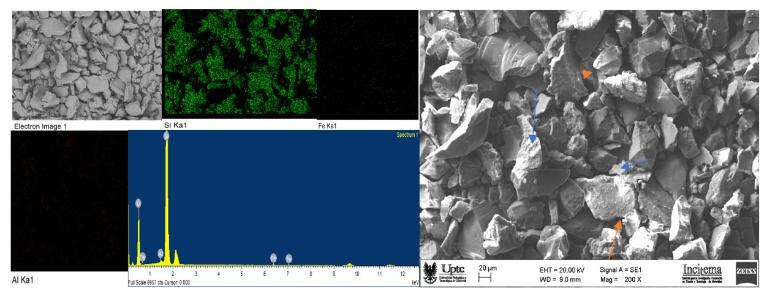Click the Al peak element marker
The image size is (767, 292).
click(x=161, y=254)
